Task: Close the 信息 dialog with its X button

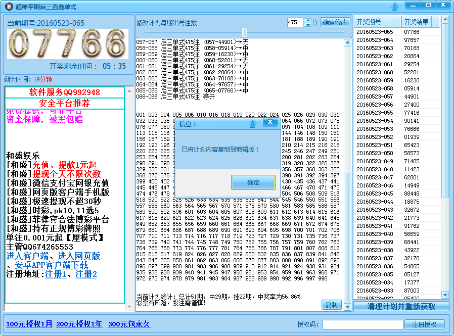Action: tap(271, 123)
